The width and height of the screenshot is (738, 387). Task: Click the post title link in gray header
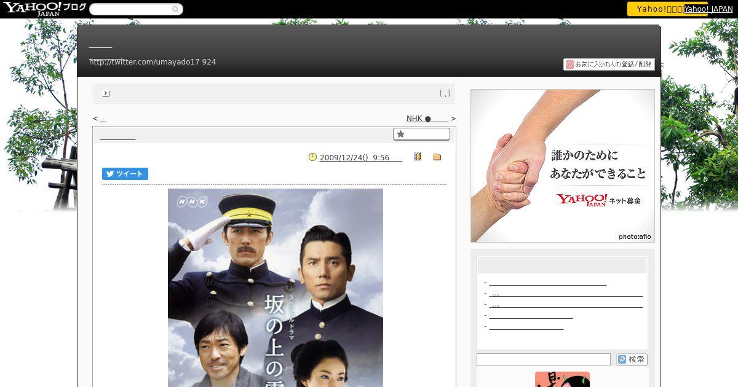(117, 136)
